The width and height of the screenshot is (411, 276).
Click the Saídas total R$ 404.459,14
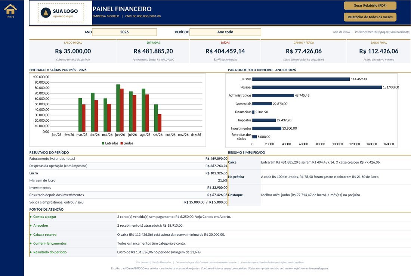(x=225, y=51)
